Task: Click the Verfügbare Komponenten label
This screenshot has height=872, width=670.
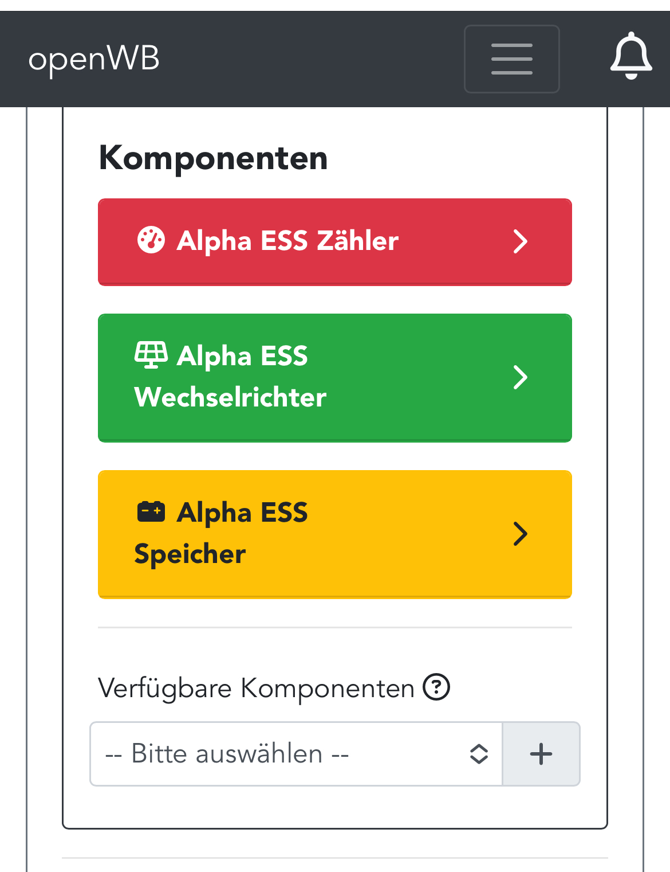Action: 256,688
